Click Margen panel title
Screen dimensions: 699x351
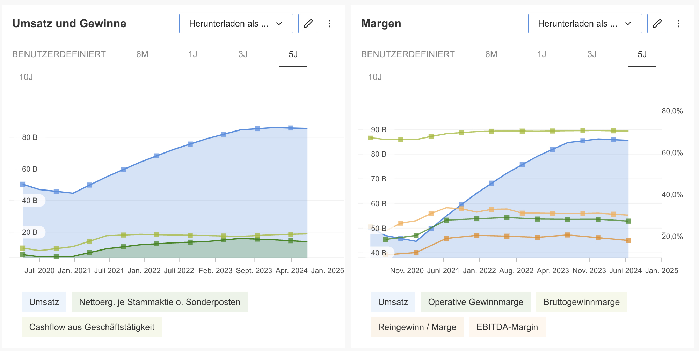tap(381, 23)
